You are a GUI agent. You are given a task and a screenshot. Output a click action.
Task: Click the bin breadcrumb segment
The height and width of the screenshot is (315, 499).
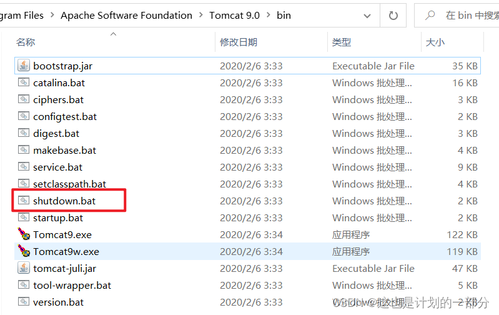click(x=284, y=15)
